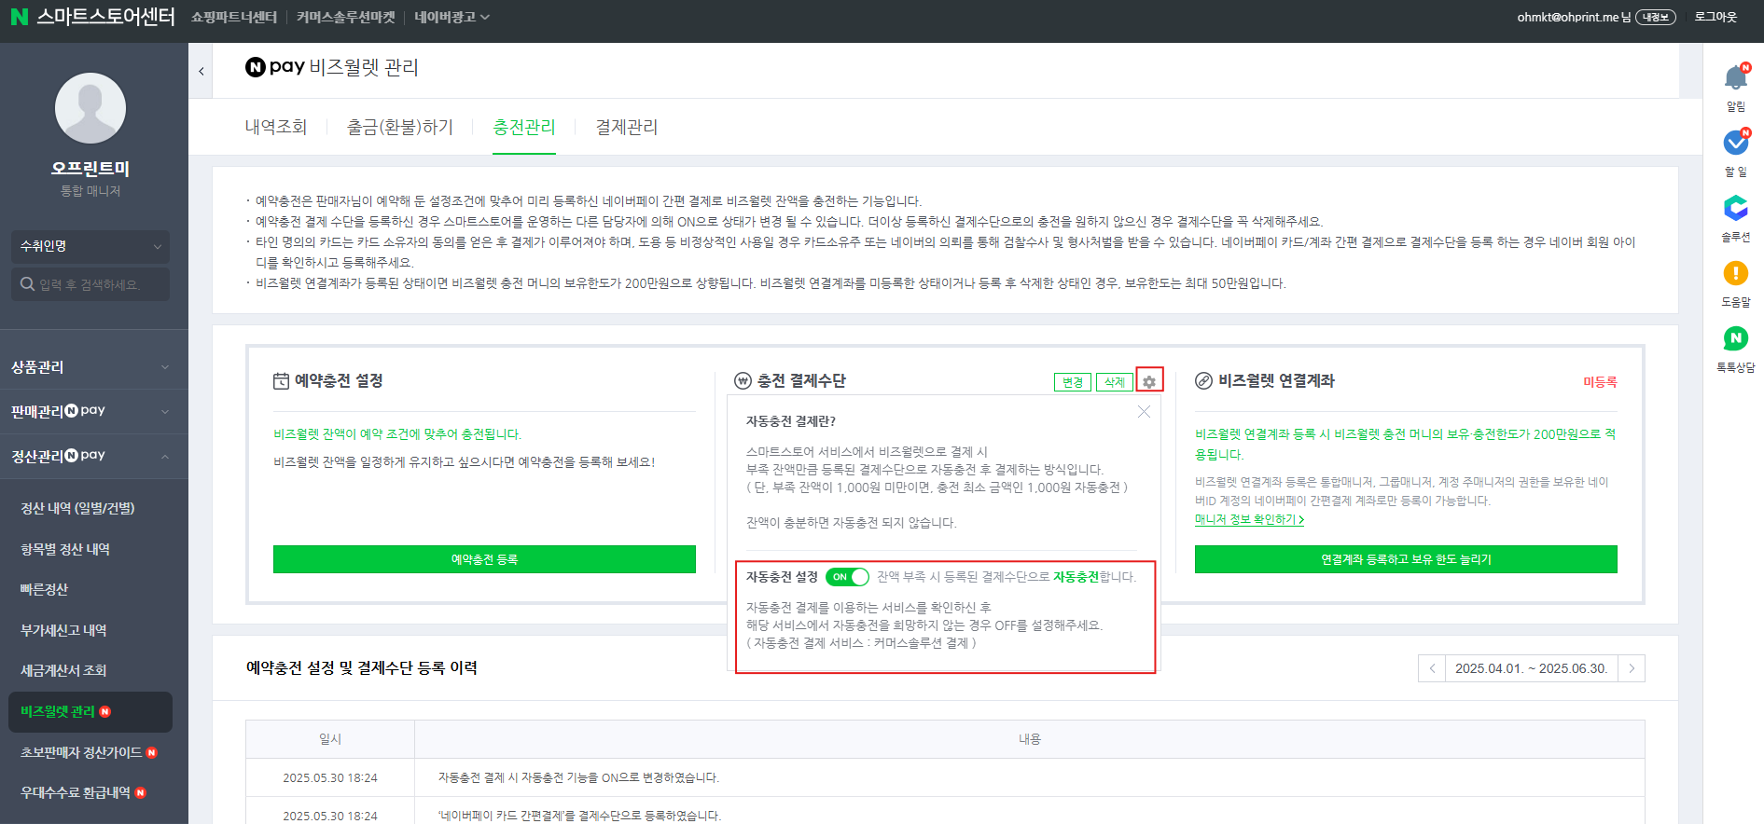
Task: Click the 내용 column header
Action: [1030, 739]
